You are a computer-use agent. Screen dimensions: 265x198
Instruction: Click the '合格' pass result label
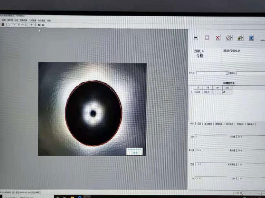200,56
